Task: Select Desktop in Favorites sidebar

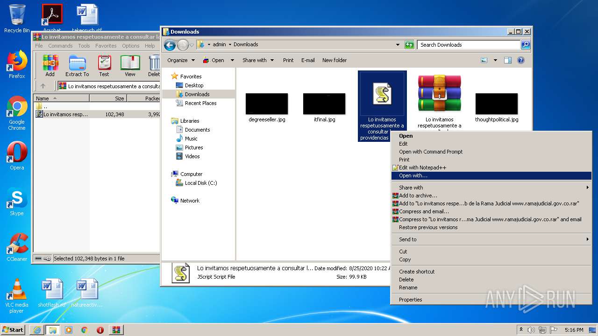Action: click(194, 85)
